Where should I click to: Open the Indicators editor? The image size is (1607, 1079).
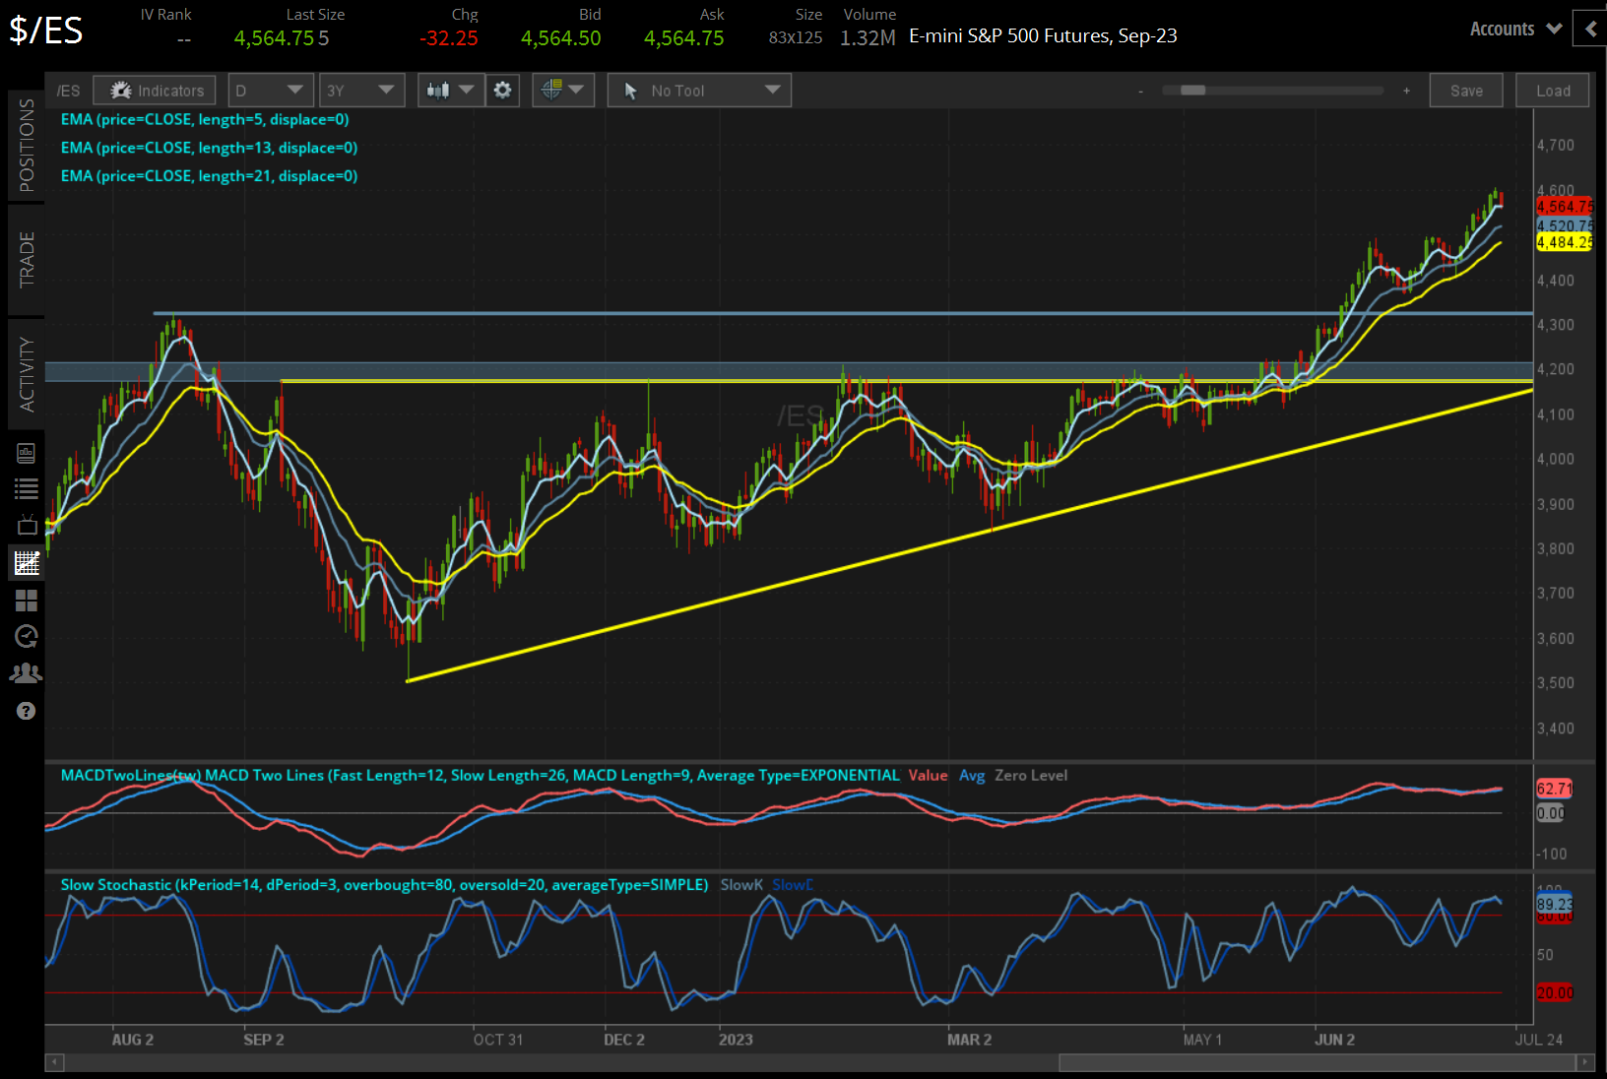[154, 90]
